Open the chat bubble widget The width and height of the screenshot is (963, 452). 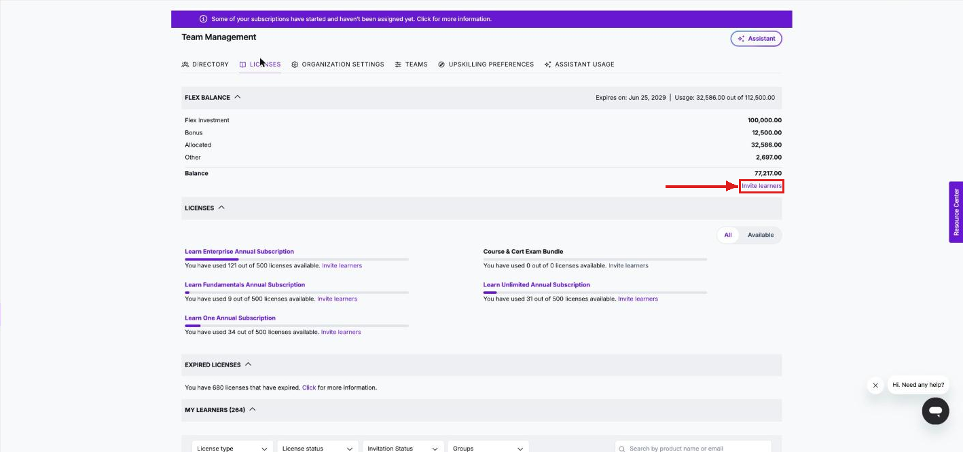tap(935, 411)
